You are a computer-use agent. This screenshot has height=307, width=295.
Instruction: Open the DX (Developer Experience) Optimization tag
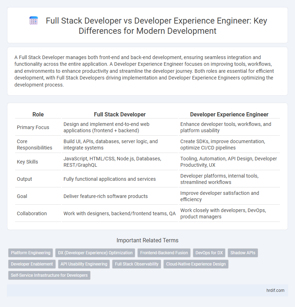click(95, 253)
